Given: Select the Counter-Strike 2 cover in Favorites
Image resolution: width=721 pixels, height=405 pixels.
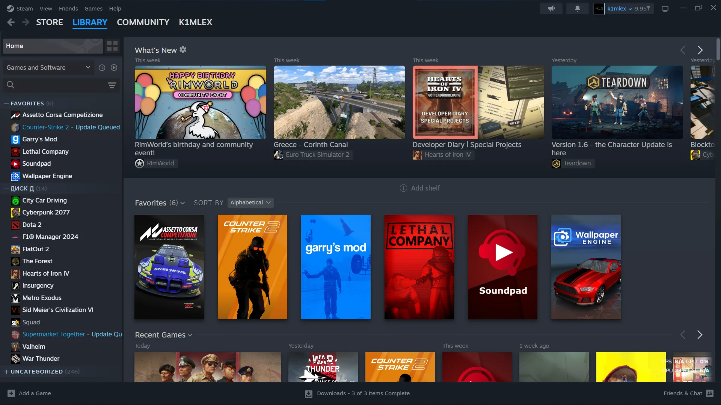Looking at the screenshot, I should pyautogui.click(x=252, y=267).
